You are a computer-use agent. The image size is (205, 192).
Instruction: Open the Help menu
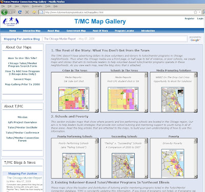pos(55,6)
